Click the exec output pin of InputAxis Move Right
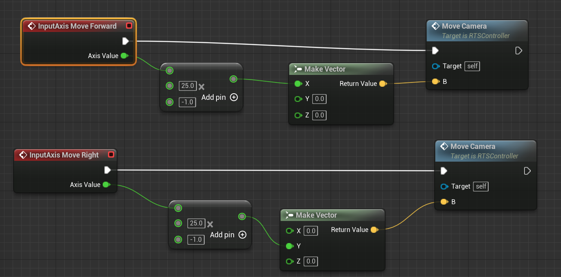The width and height of the screenshot is (561, 277). [108, 170]
